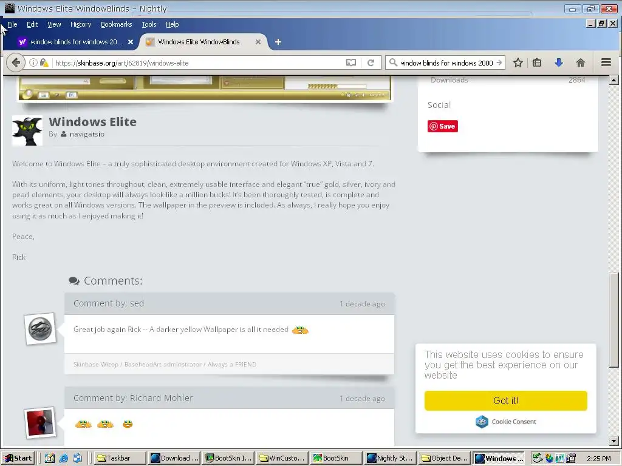Open a new tab with plus button
622x466 pixels.
pyautogui.click(x=278, y=42)
